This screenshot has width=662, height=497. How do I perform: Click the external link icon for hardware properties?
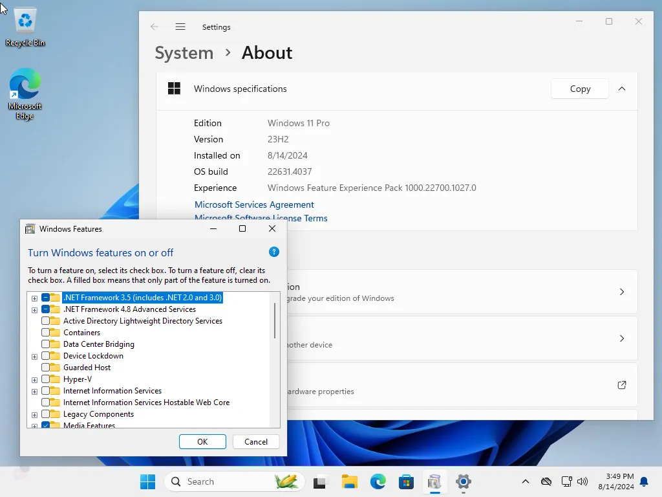pyautogui.click(x=622, y=385)
